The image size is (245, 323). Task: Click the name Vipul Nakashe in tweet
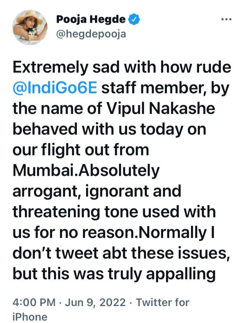point(161,108)
